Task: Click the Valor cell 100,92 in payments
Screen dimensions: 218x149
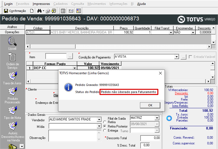Action: 88,68
